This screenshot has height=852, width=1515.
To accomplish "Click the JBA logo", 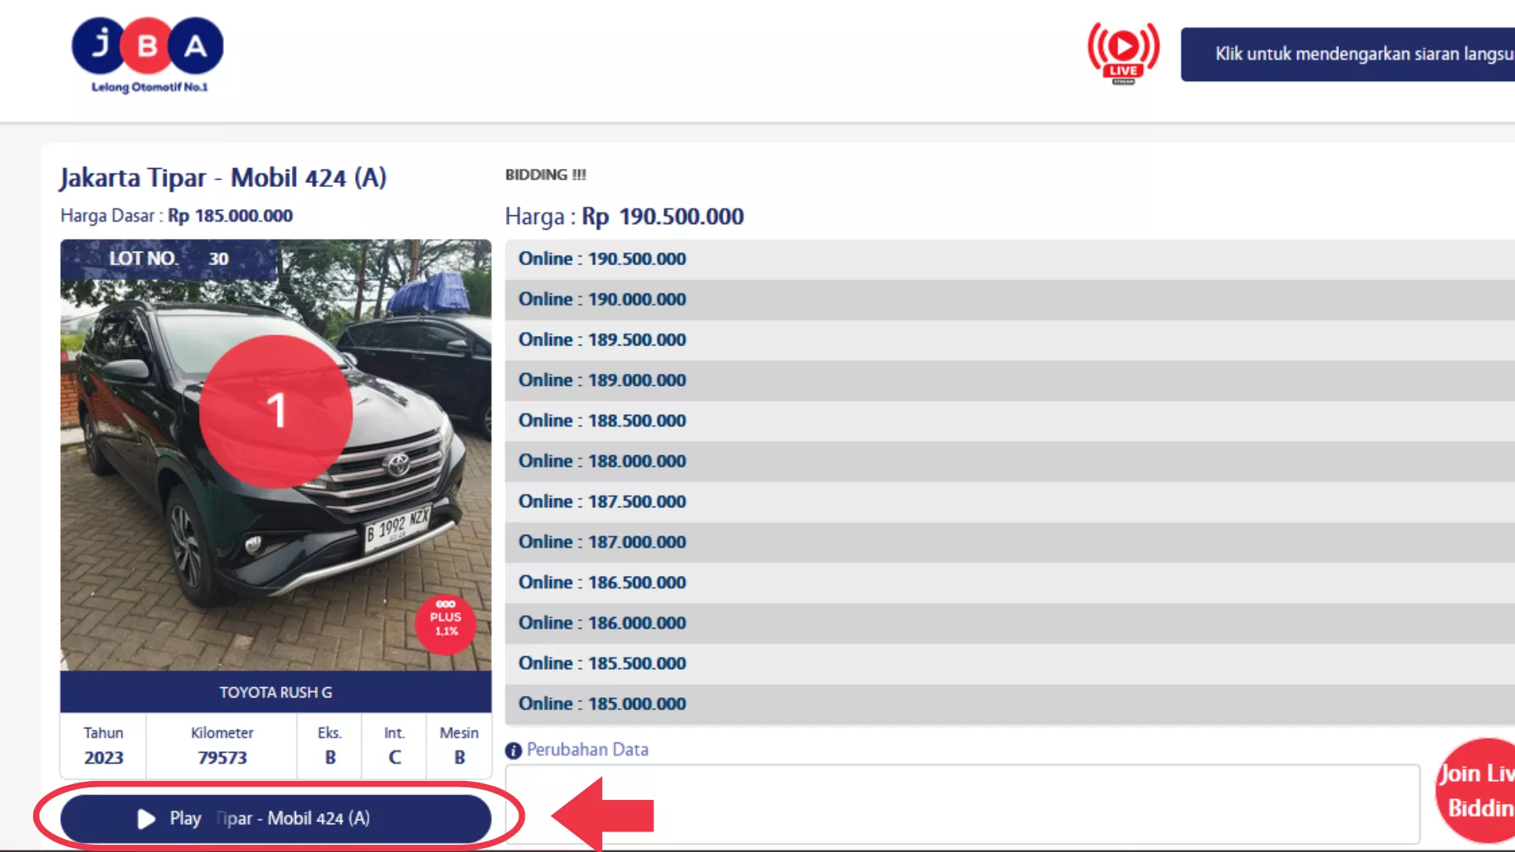I will point(148,55).
